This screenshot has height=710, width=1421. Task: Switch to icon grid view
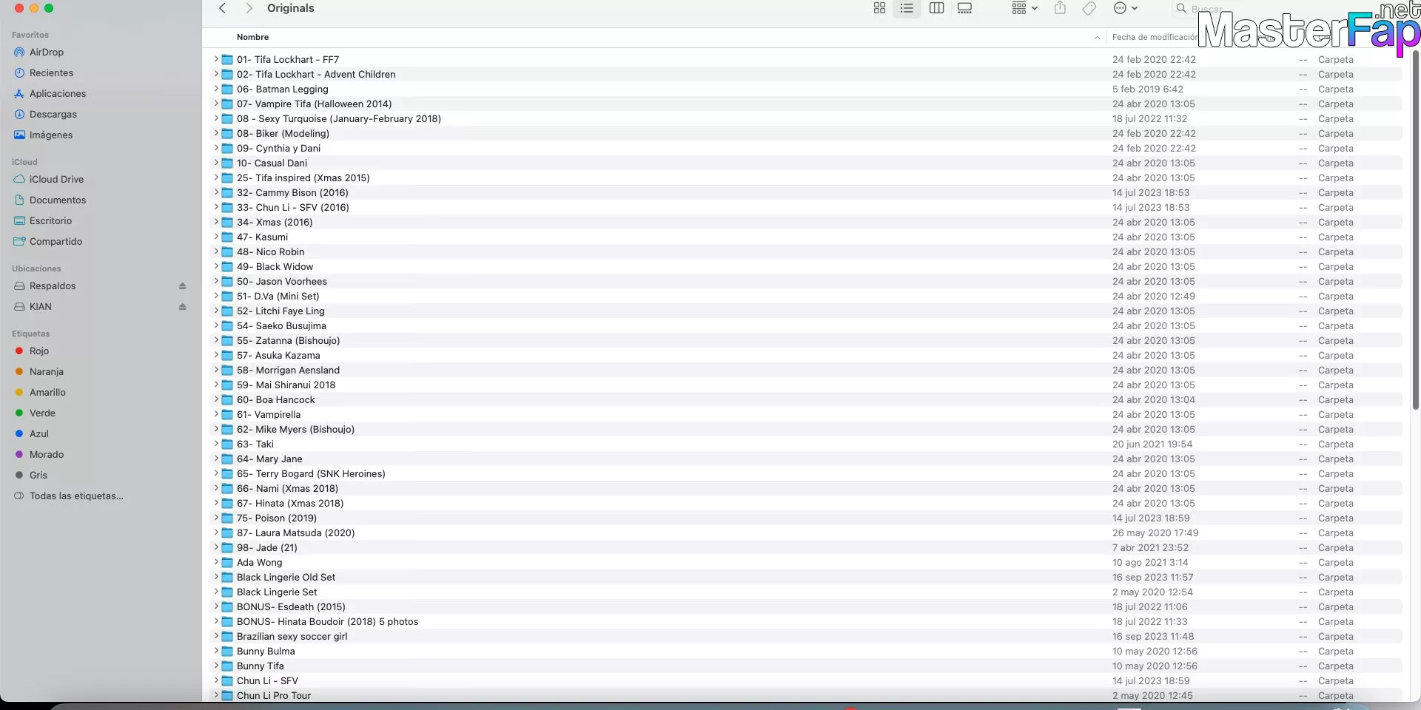click(x=879, y=8)
